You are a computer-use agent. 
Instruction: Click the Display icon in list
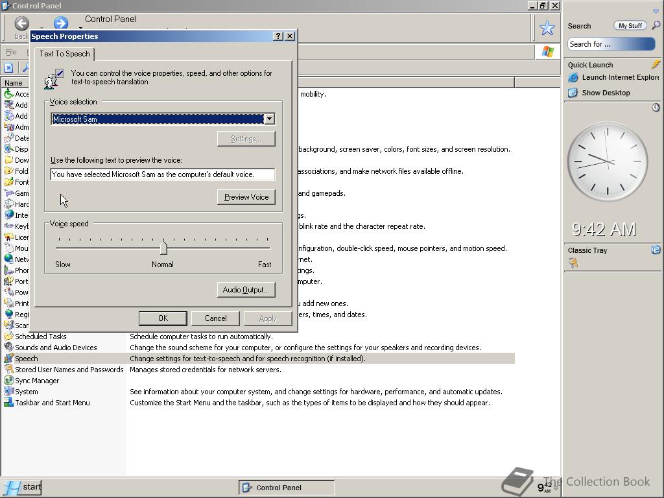8,148
